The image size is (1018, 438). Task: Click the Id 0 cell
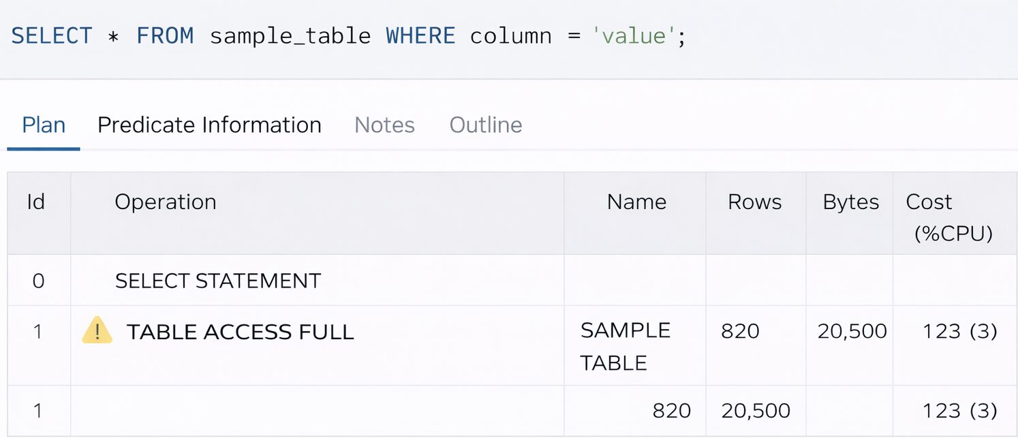(x=38, y=281)
